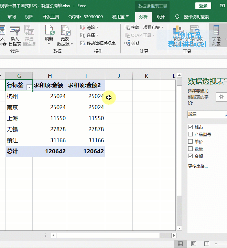Open the Change Data Source (更改数据源) icon

point(66,30)
